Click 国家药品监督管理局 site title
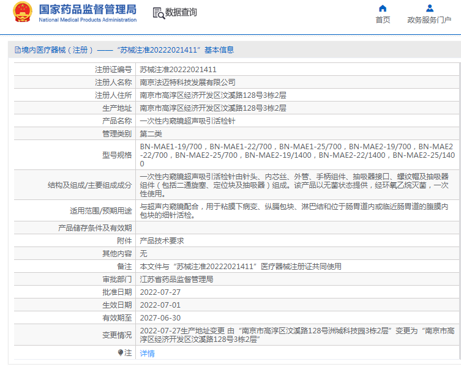This screenshot has width=461, height=367. point(88,9)
